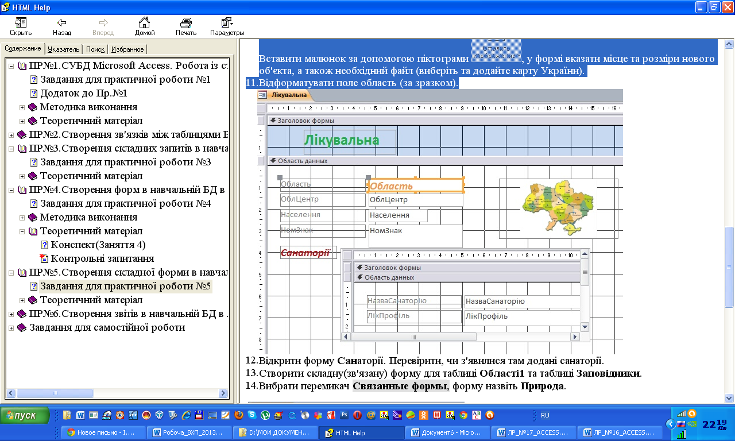
Task: Click the system tray clock
Action: coord(715,424)
